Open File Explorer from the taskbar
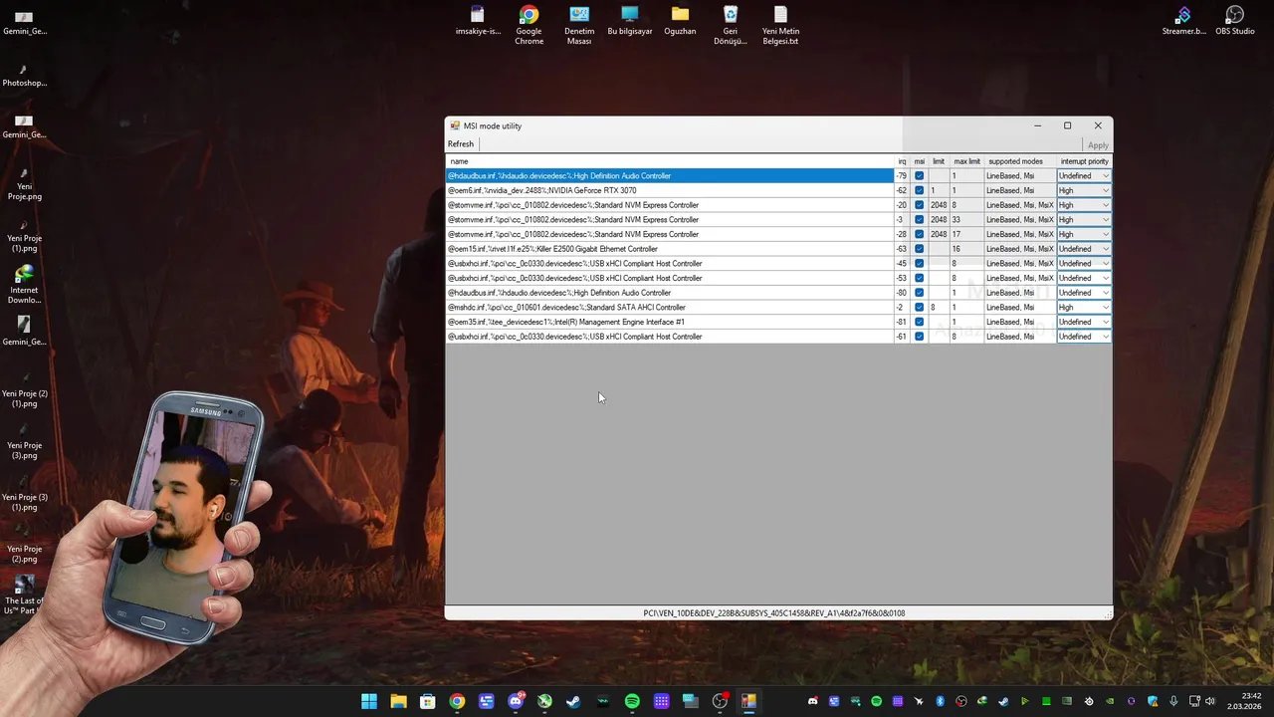 click(x=398, y=701)
